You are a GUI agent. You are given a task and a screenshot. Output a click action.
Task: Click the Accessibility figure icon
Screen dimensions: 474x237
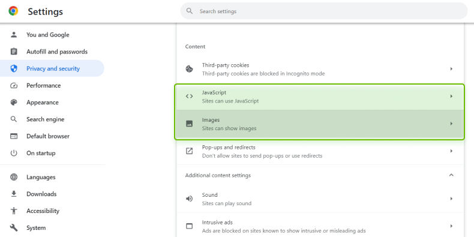tap(14, 211)
